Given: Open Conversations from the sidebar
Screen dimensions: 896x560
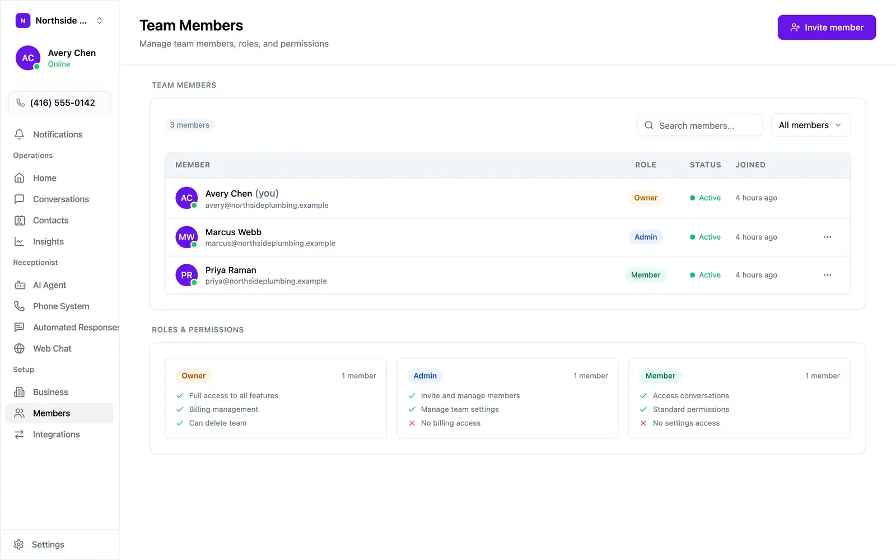Looking at the screenshot, I should pyautogui.click(x=60, y=199).
